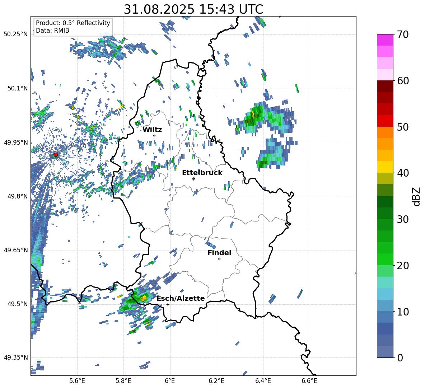The image size is (425, 388).
Task: Click the colorbar 70 tick label
Action: click(403, 34)
